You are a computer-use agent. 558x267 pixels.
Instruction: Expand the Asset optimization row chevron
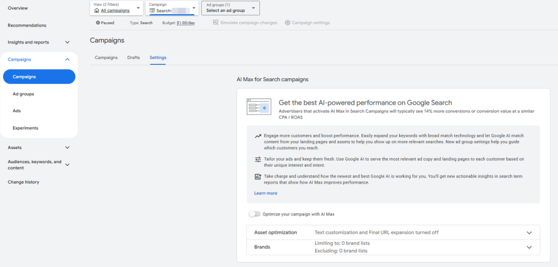tap(529, 232)
